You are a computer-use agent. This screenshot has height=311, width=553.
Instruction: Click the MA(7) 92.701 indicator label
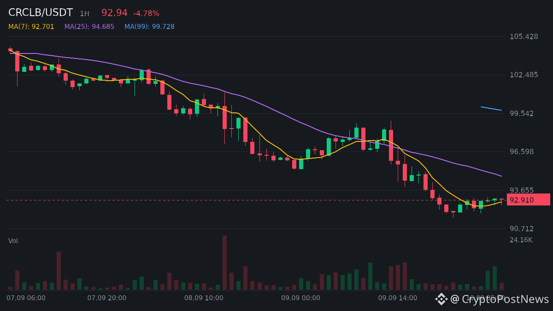click(31, 27)
